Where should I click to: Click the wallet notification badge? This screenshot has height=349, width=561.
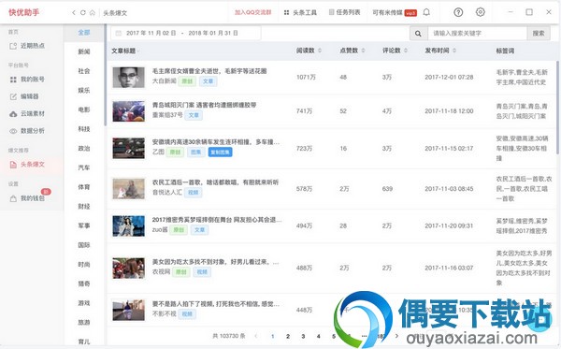click(46, 192)
